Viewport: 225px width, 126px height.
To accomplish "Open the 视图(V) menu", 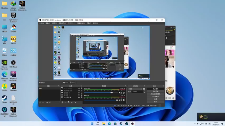I will point(54,23).
